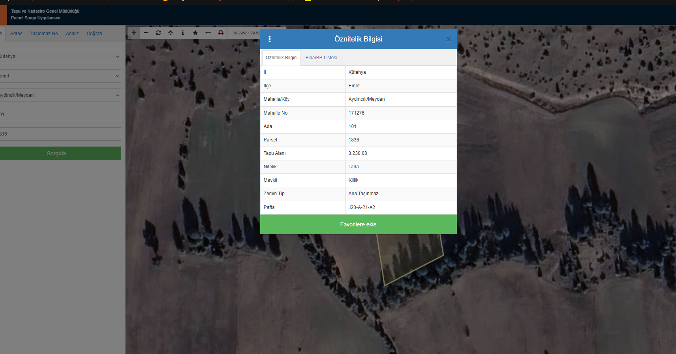Screen dimensions: 676x354
Task: Click the zoom in plus icon
Action: (x=134, y=33)
